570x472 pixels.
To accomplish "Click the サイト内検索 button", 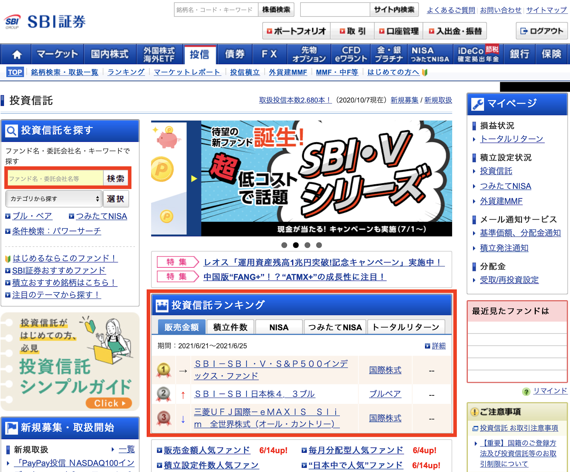I will click(394, 10).
